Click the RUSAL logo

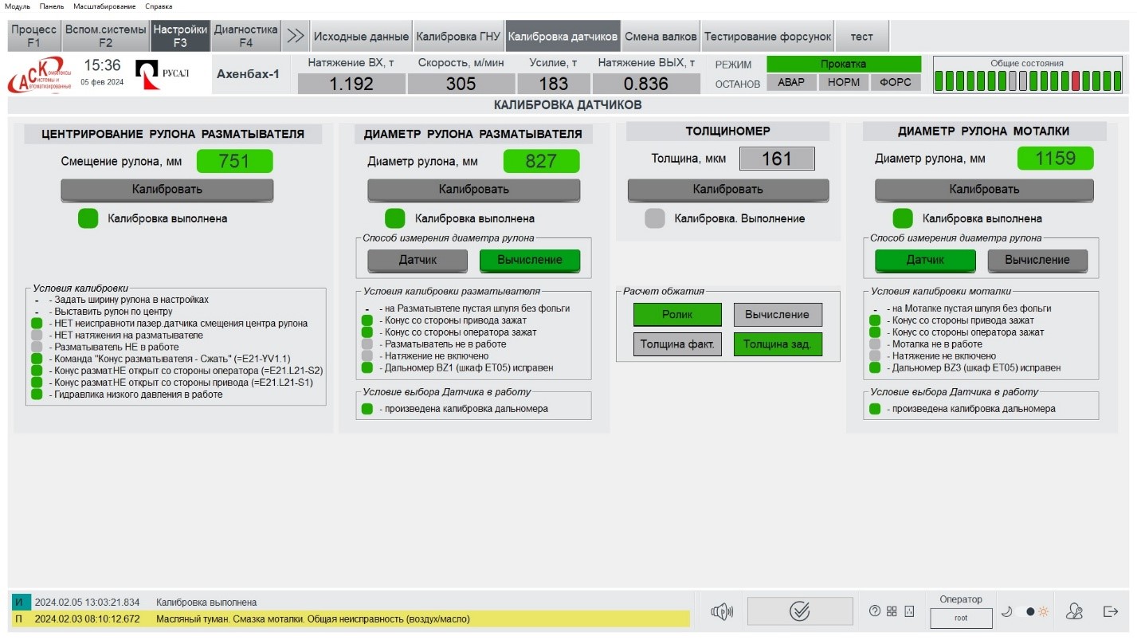pos(163,76)
